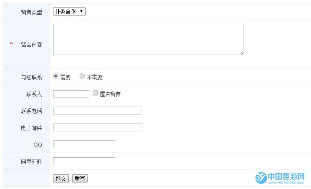
Task: Click the 中国婴游网 logo icon
Action: click(x=261, y=178)
